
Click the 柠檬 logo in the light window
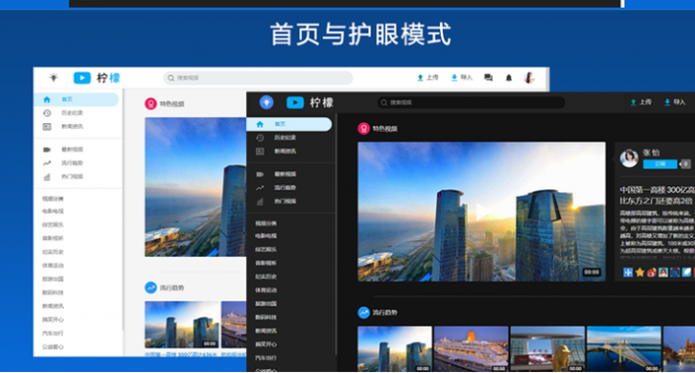click(x=97, y=78)
